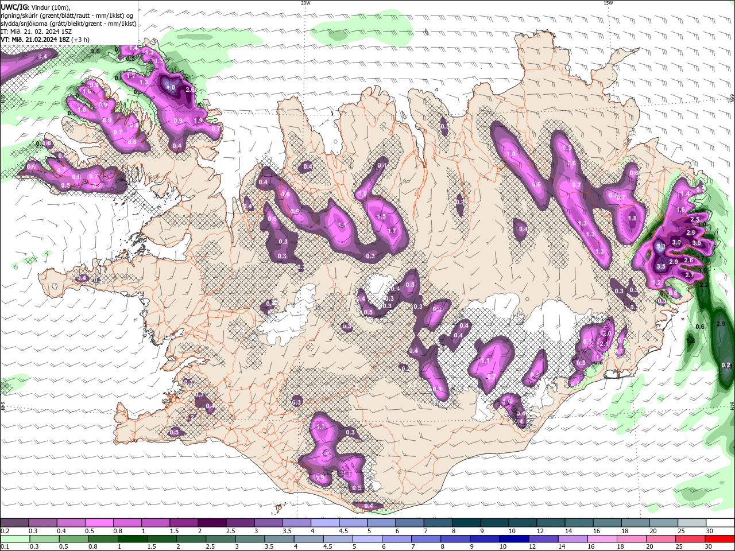Pick the light pink 16–18 rain swatch
Image resolution: width=735 pixels, height=551 pixels.
[602, 539]
